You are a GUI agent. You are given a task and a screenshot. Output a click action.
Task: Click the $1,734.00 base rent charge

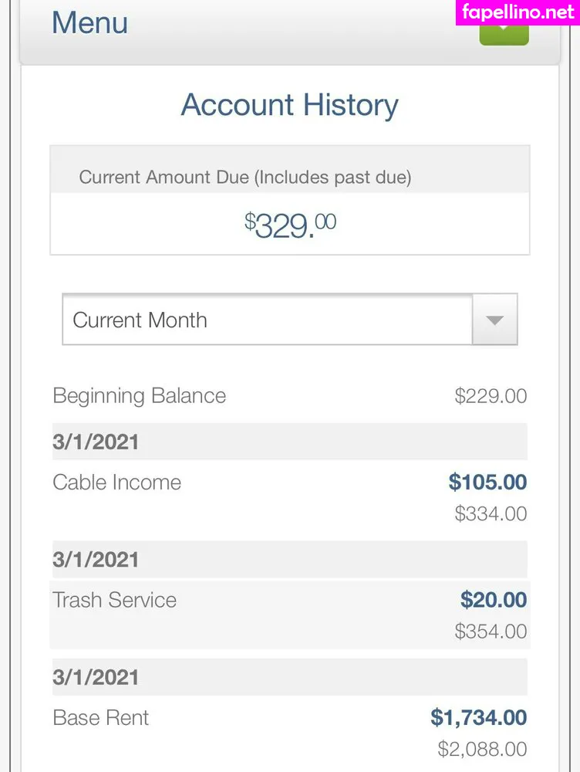[x=478, y=717]
